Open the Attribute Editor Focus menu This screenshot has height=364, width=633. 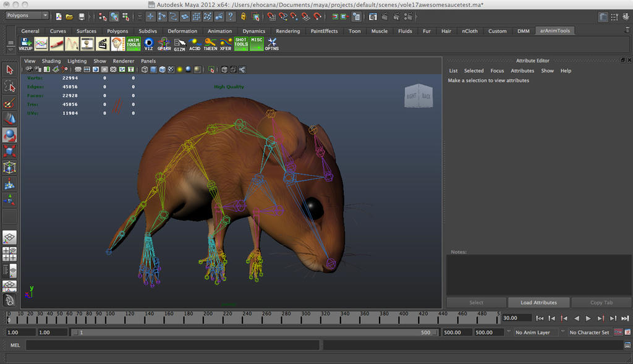pos(497,70)
